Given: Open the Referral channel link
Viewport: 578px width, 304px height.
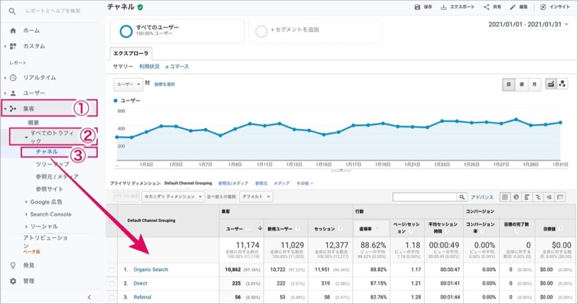Looking at the screenshot, I should point(142,297).
